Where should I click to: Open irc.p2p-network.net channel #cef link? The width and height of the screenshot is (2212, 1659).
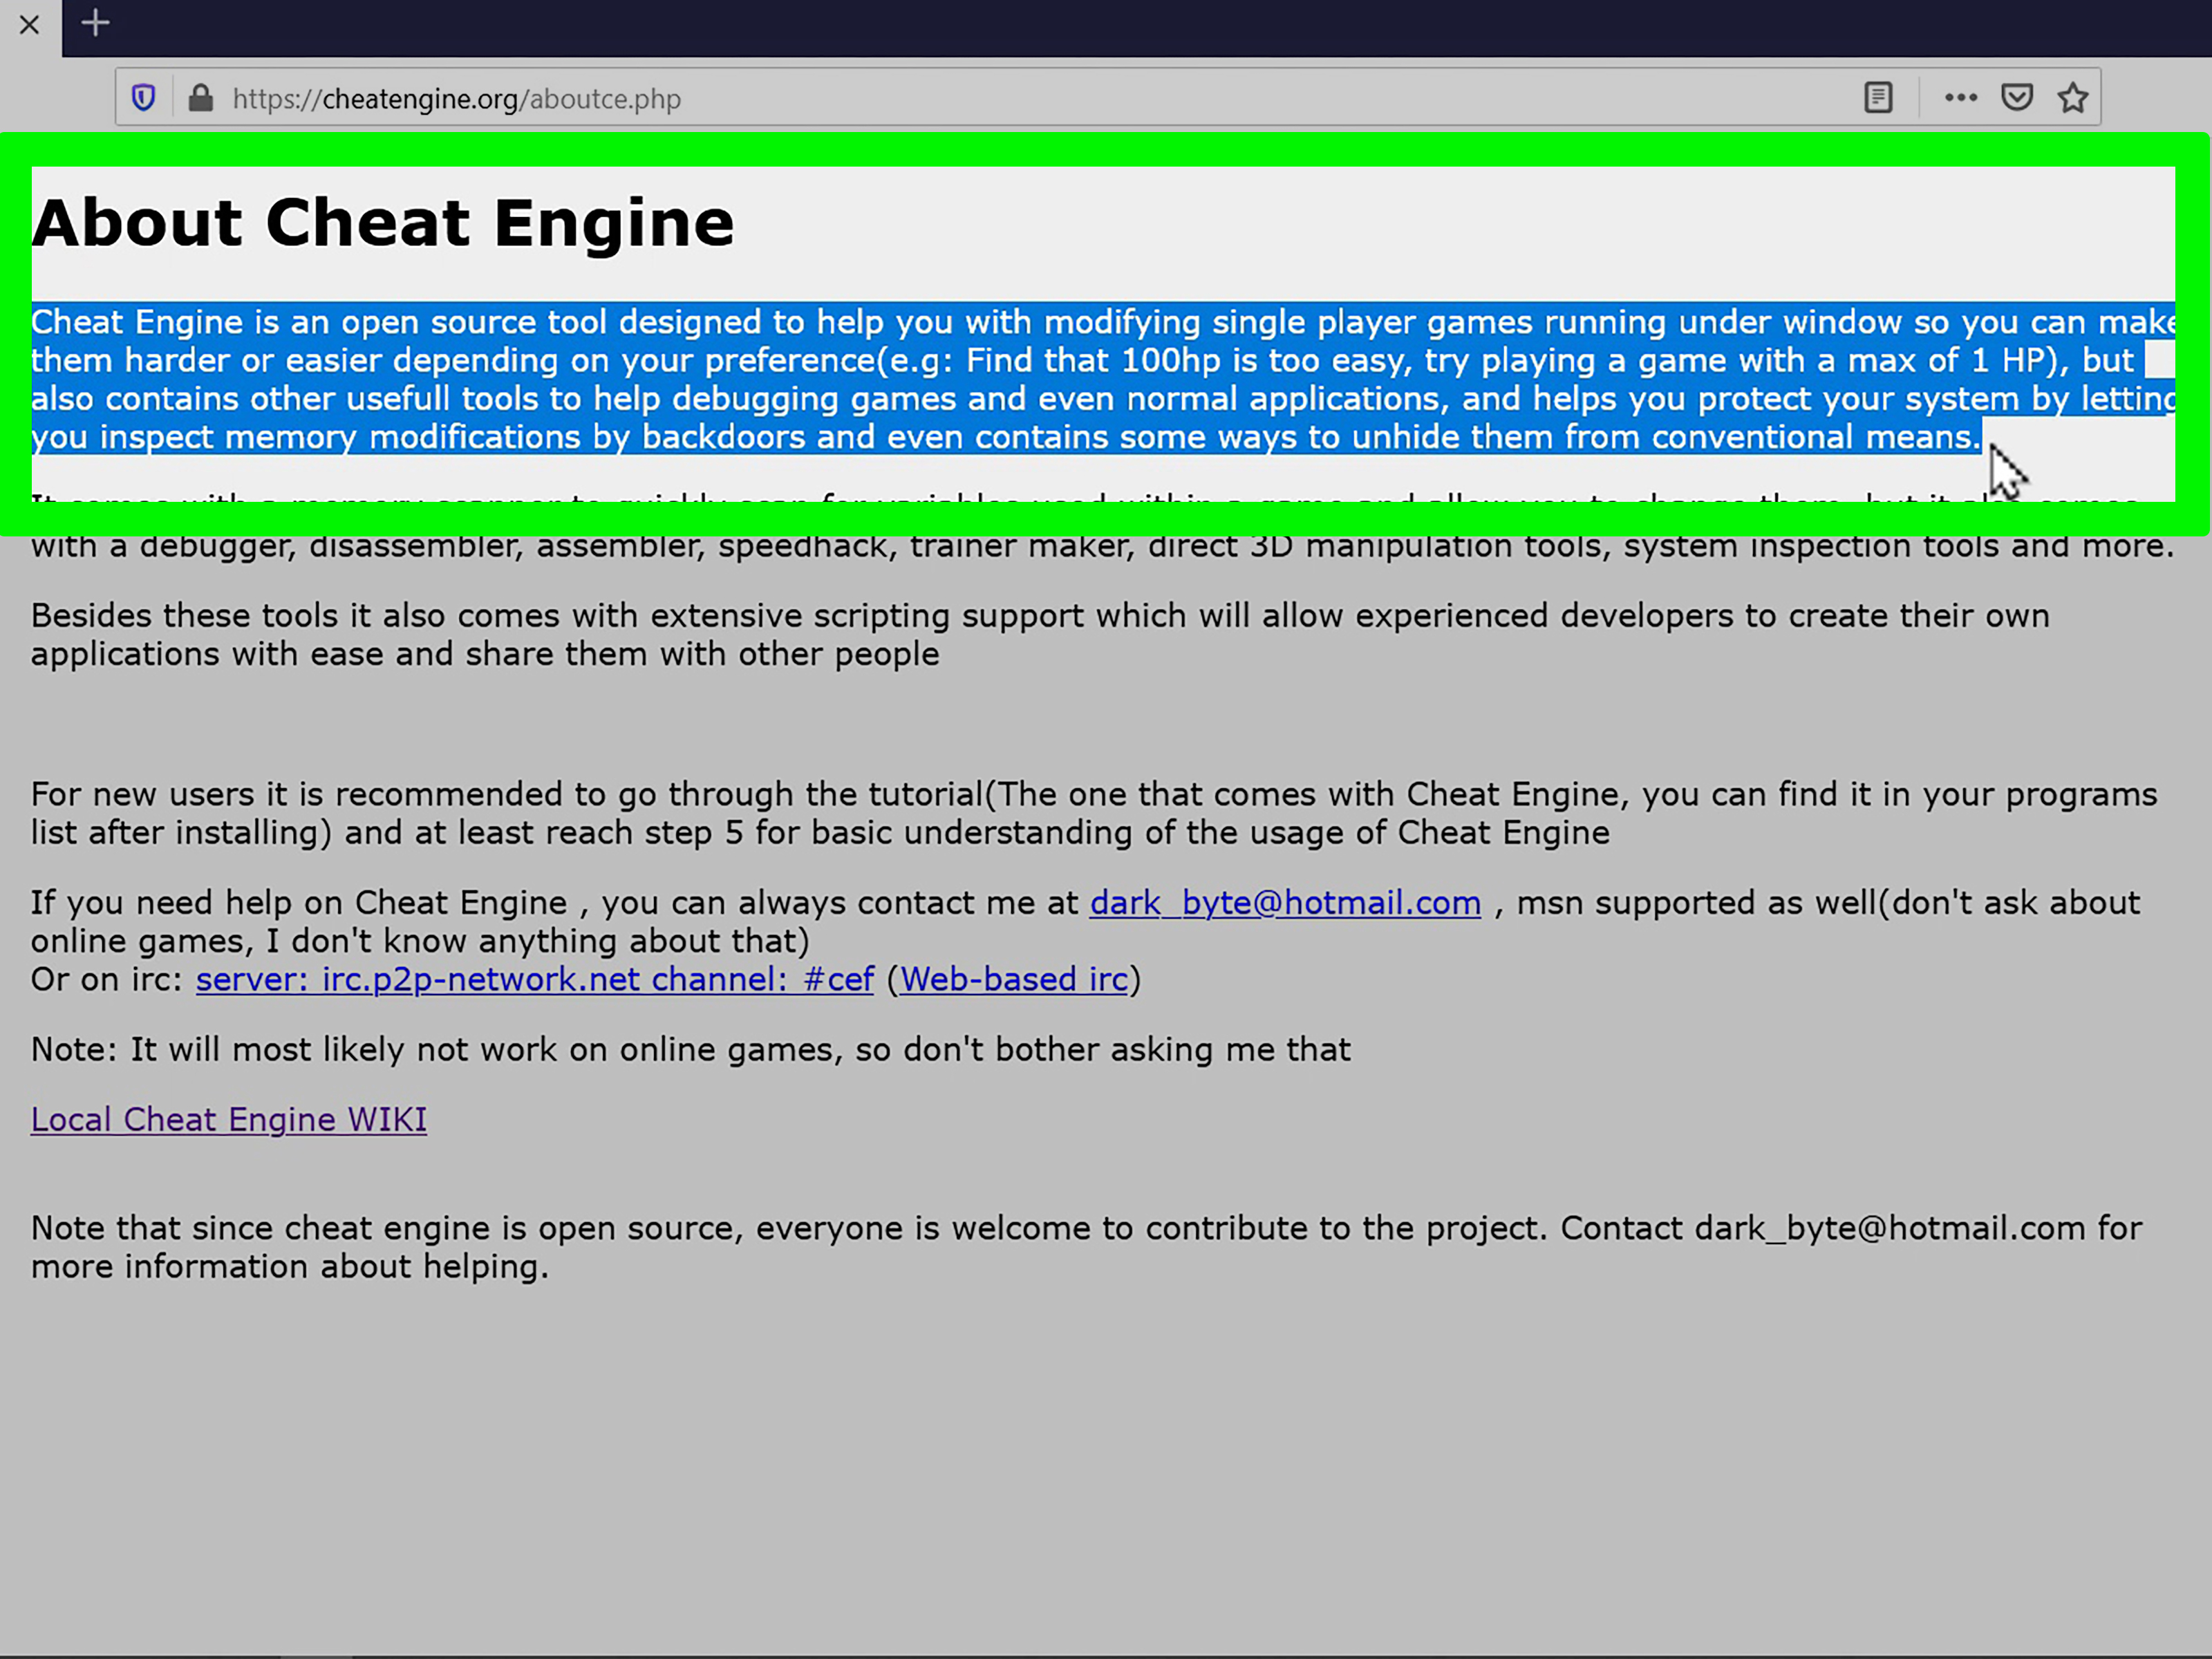(x=535, y=980)
